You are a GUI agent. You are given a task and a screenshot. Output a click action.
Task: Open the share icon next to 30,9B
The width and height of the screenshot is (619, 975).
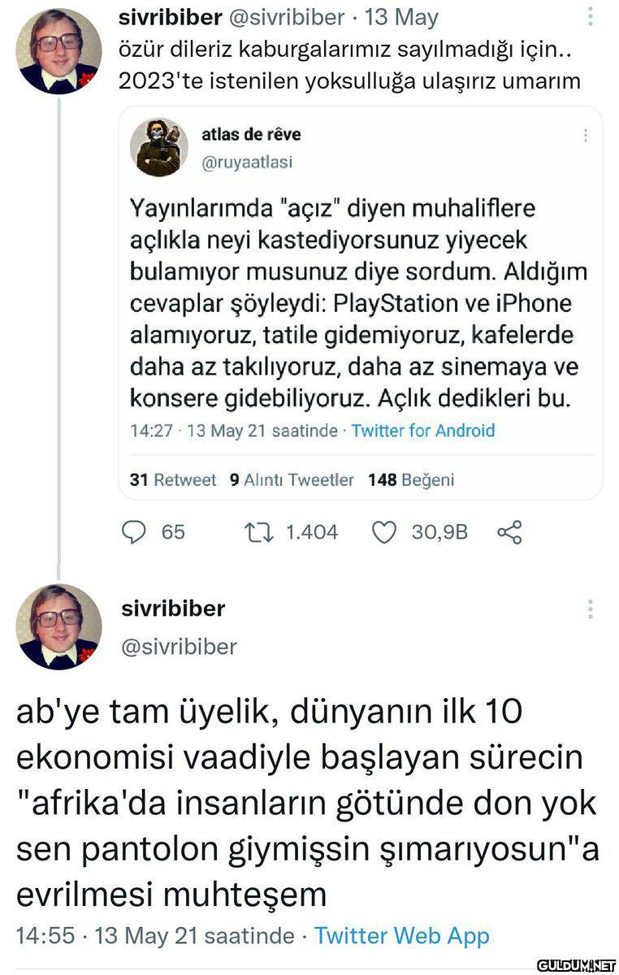509,532
